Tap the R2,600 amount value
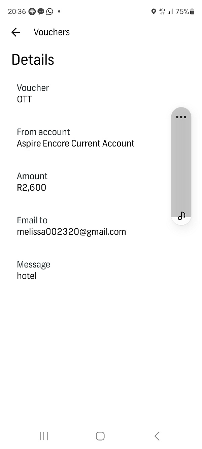 32,188
